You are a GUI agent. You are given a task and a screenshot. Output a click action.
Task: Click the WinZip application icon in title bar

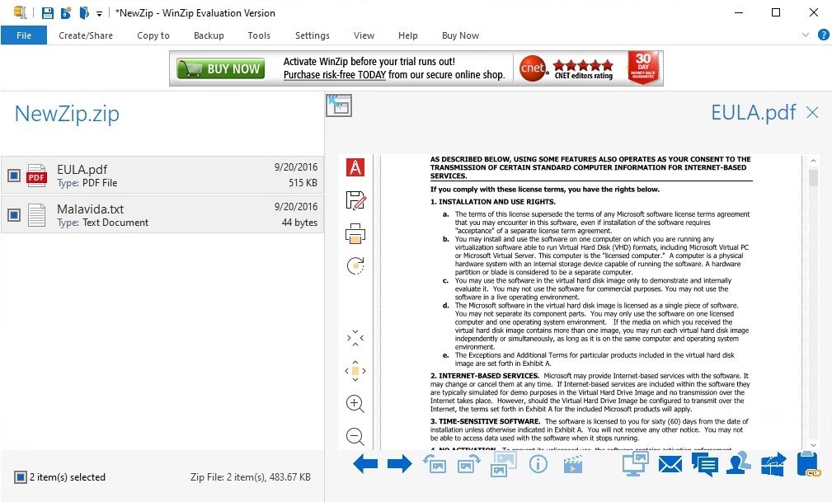click(20, 12)
